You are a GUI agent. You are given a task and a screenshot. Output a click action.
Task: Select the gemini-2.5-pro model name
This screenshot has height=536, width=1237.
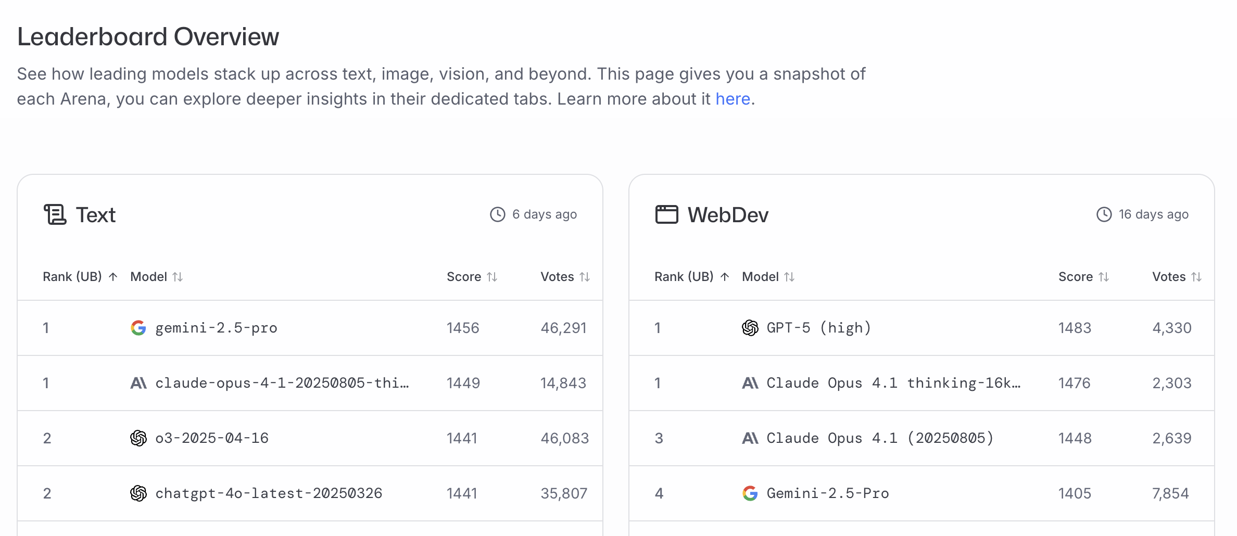click(217, 328)
